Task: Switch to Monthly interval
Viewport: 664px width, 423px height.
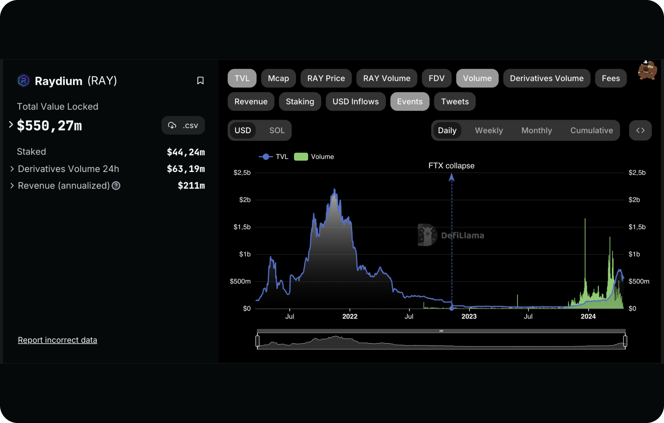Action: click(537, 130)
